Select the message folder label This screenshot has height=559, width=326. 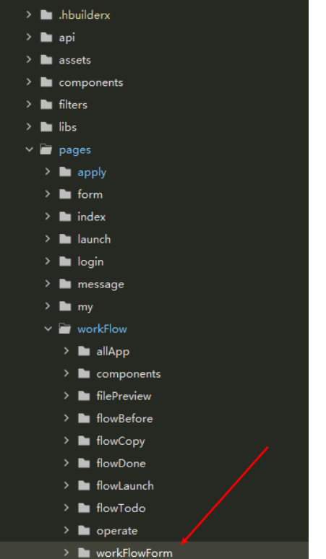(101, 285)
